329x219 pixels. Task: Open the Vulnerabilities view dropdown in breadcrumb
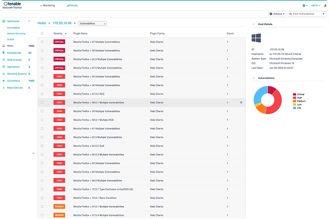tap(92, 23)
